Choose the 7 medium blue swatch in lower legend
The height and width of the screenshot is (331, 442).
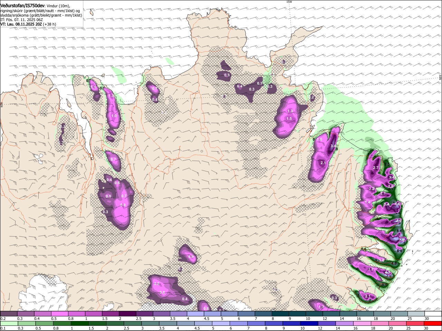pyautogui.click(x=257, y=323)
